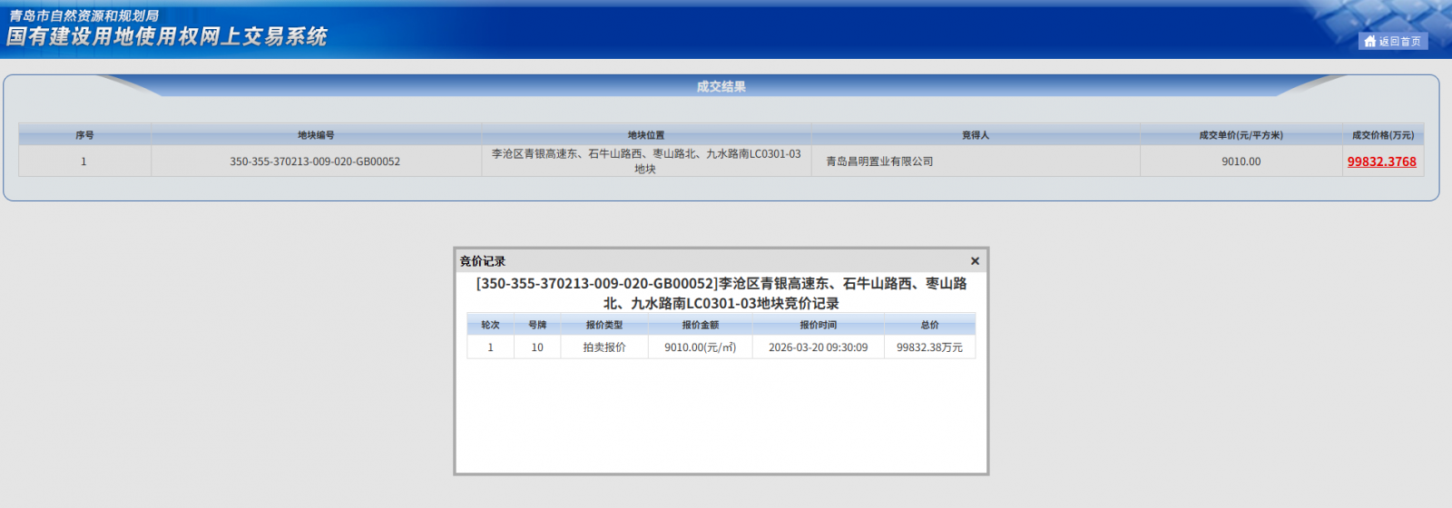The image size is (1452, 508).
Task: Select parcel number 350-355-370213-009-020-GB00052 cell
Action: click(315, 161)
